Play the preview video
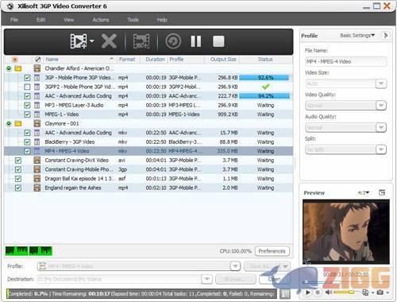 308,292
